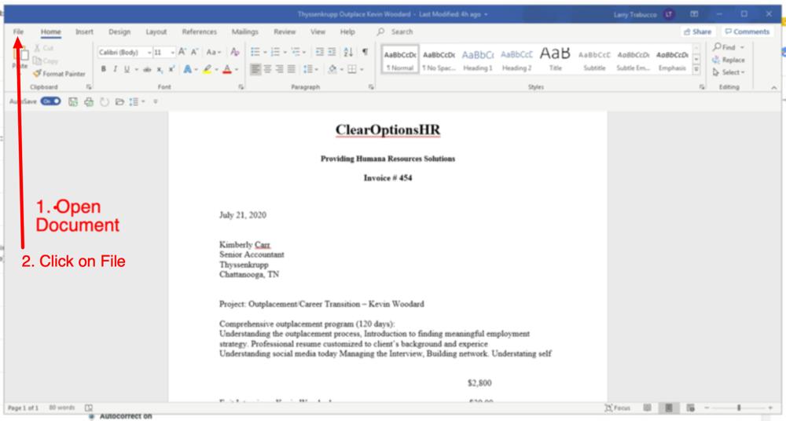The height and width of the screenshot is (421, 786).
Task: Select Print Layout view in status bar
Action: click(669, 408)
